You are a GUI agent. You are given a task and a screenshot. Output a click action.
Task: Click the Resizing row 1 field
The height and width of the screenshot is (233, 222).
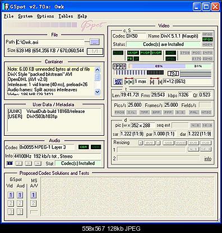[x=151, y=150]
